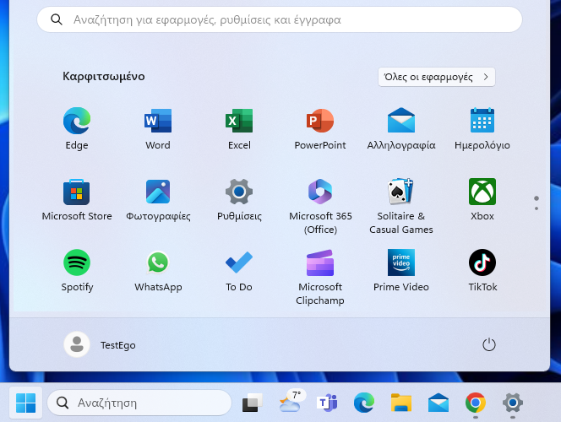
Task: Show Όλες οι εφαρμογές list
Action: point(437,77)
